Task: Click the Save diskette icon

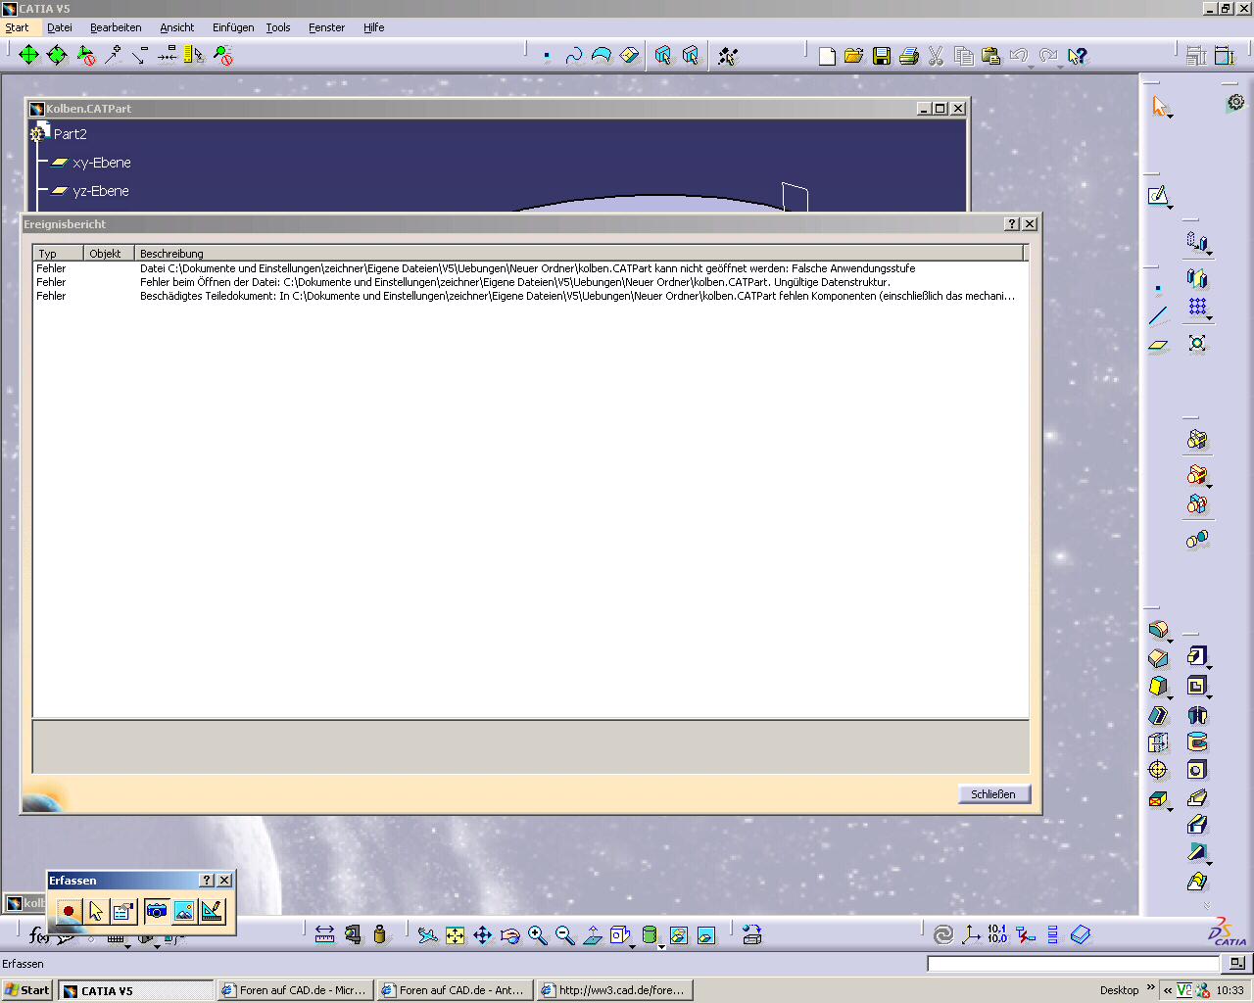Action: pos(882,56)
